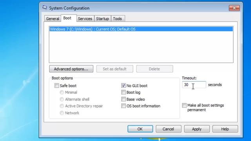The width and height of the screenshot is (251, 141).
Task: Click the Cancel button
Action: (x=168, y=129)
